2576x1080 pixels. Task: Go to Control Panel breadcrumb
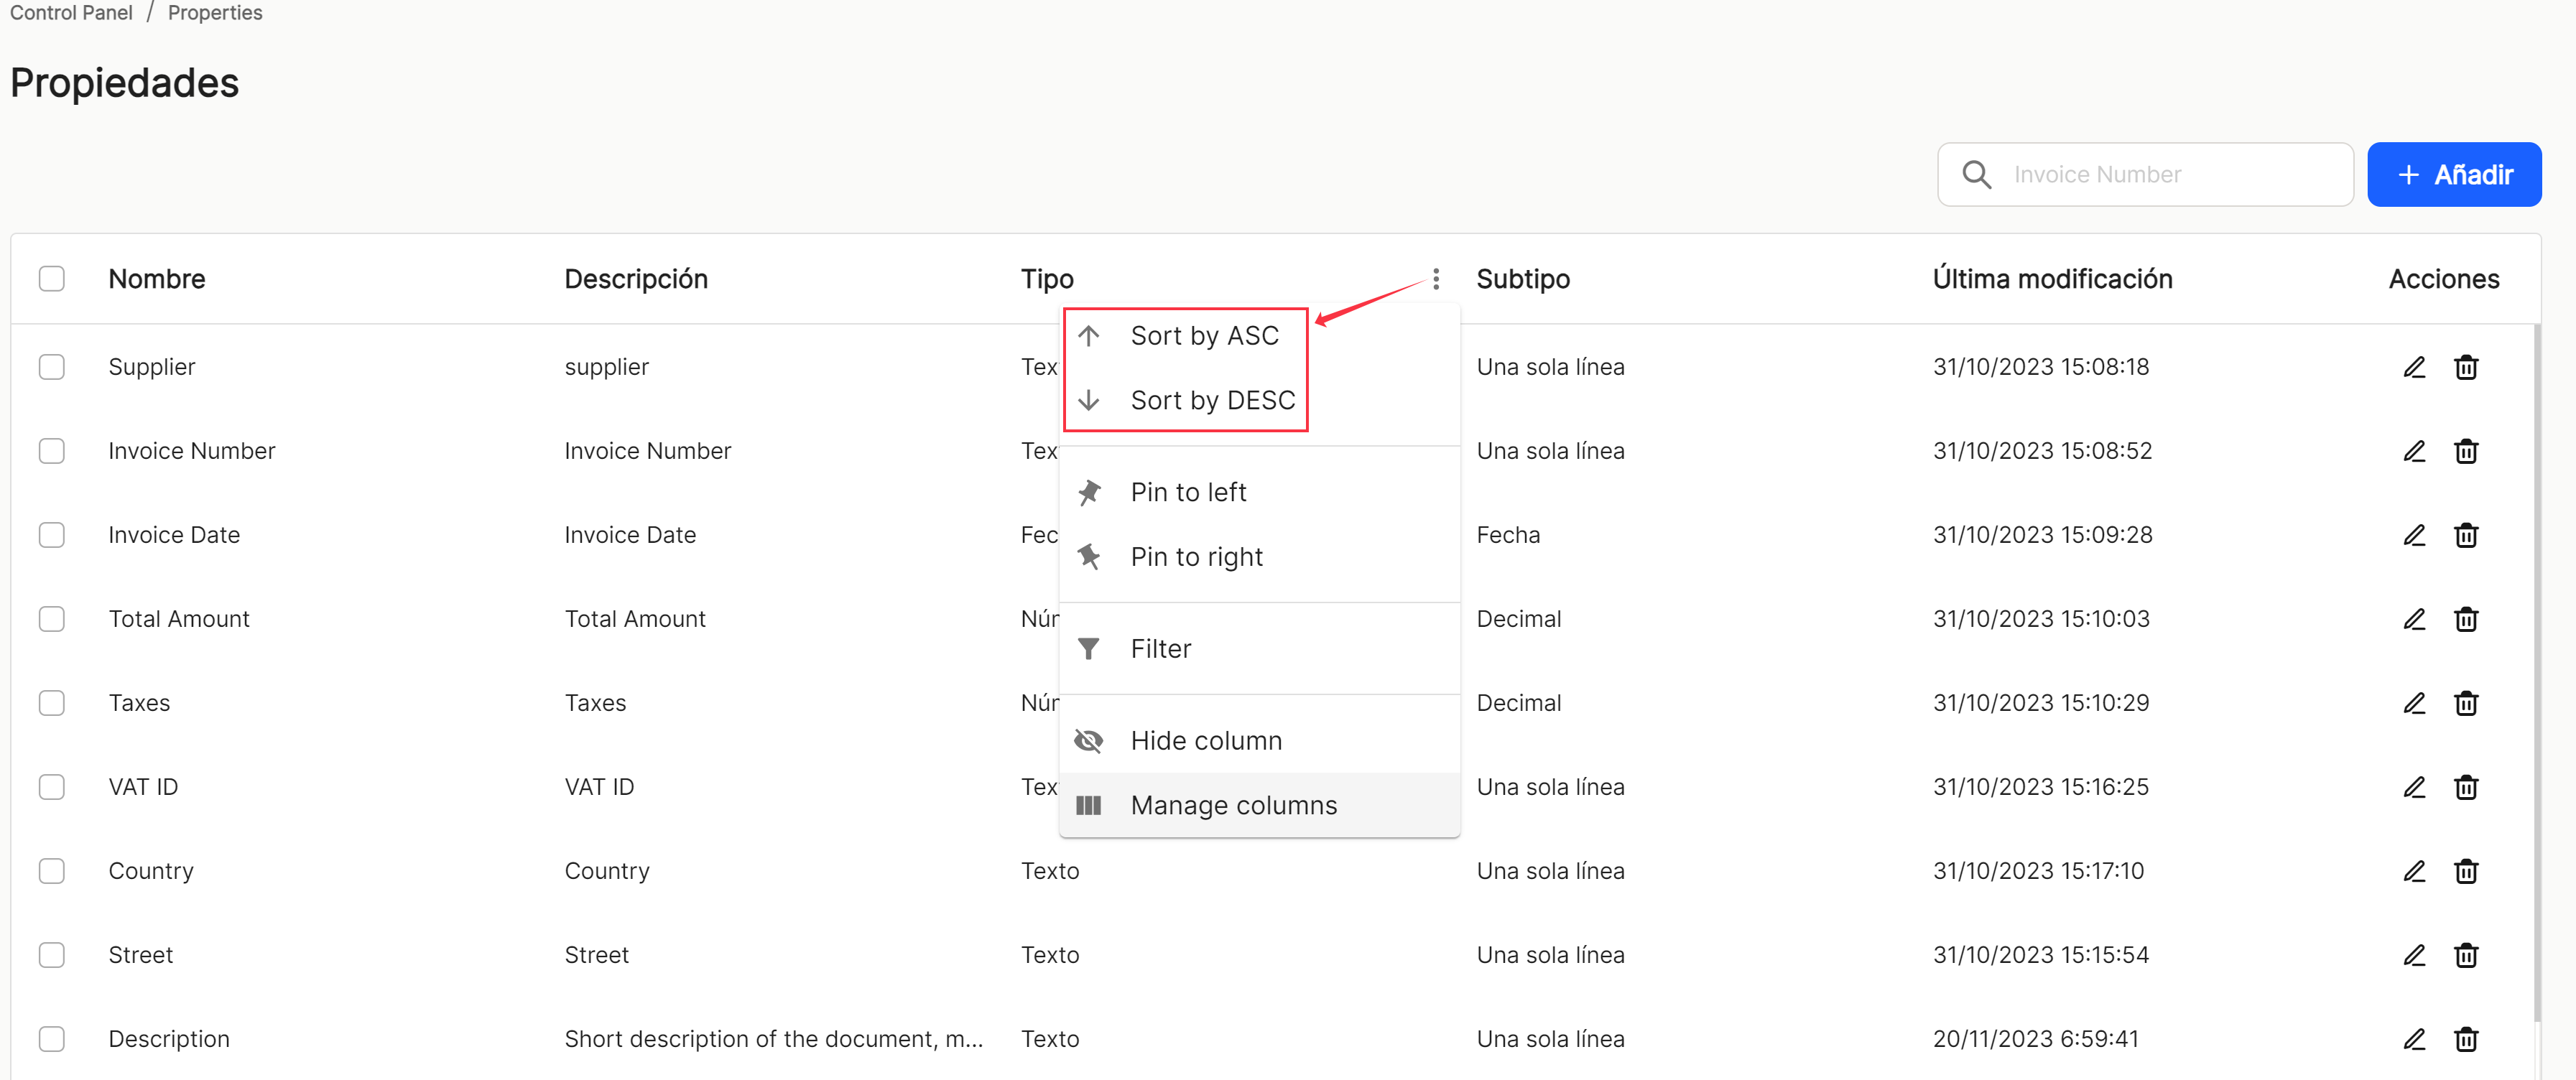(71, 12)
